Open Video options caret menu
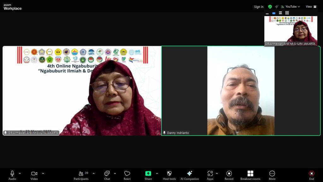The height and width of the screenshot is (182, 323). pyautogui.click(x=43, y=174)
